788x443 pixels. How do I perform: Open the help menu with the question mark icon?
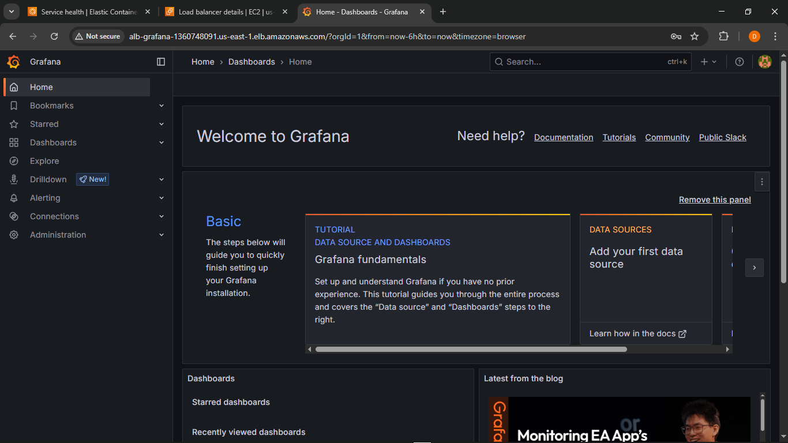tap(739, 62)
